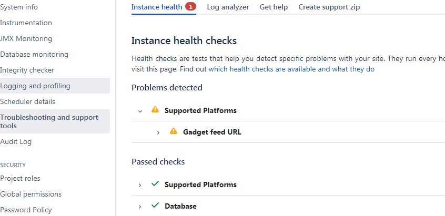This screenshot has width=445, height=216.
Task: Open the Get help tab
Action: [274, 7]
